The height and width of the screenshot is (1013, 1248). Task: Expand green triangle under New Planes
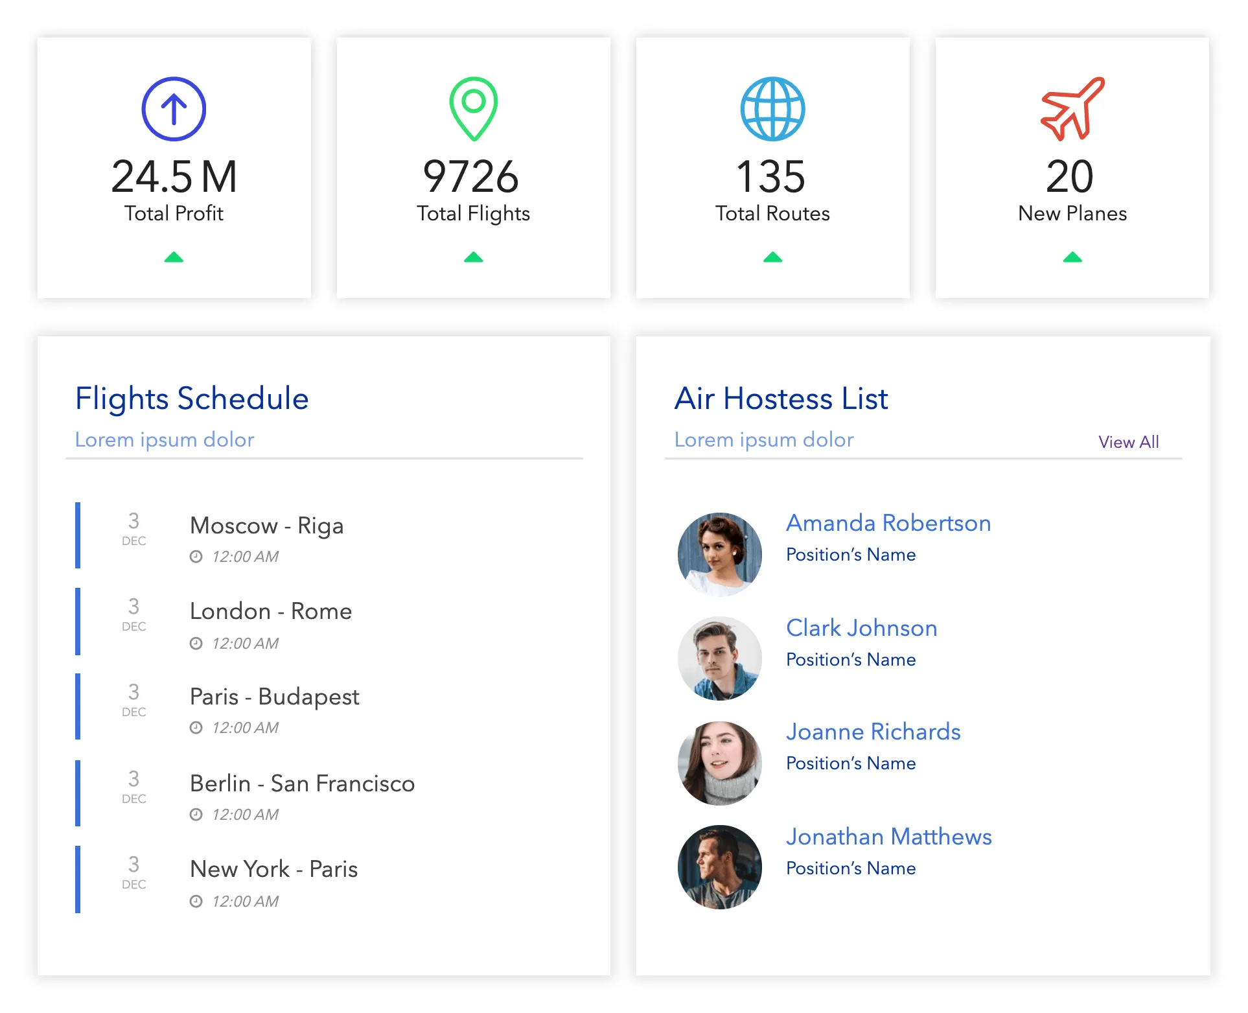[x=1072, y=257]
